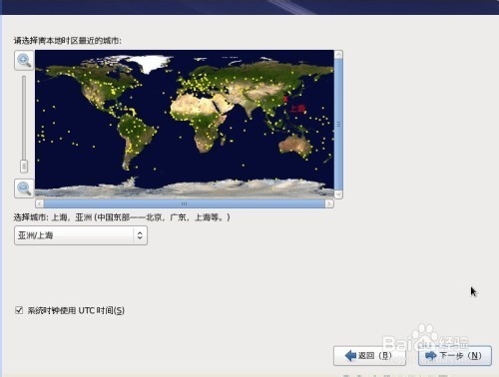Click map horizontal scrollbar right arrow

[329, 203]
